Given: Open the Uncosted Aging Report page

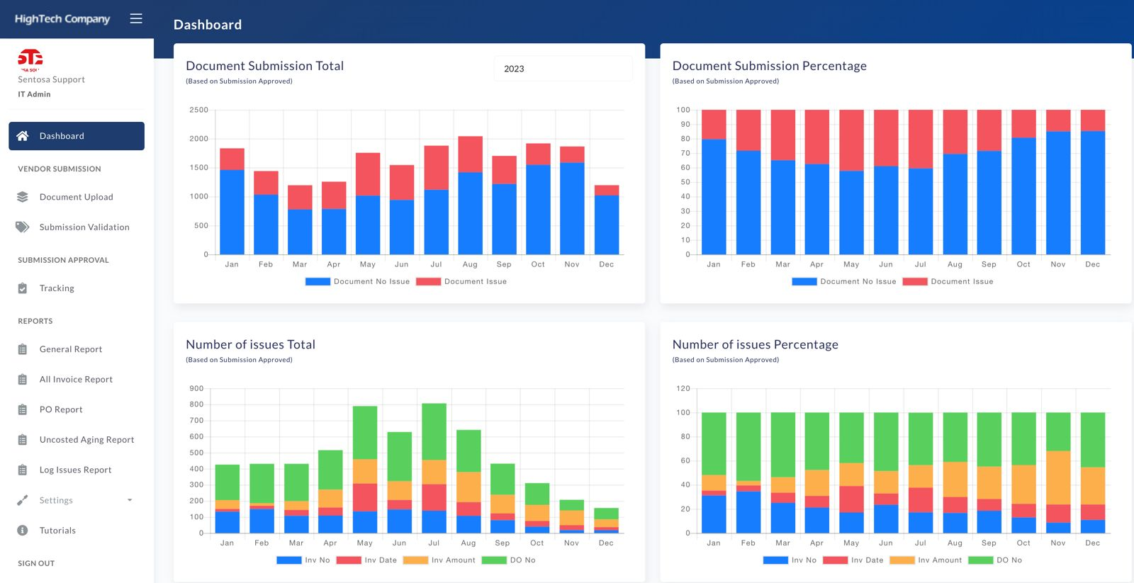Looking at the screenshot, I should [86, 440].
